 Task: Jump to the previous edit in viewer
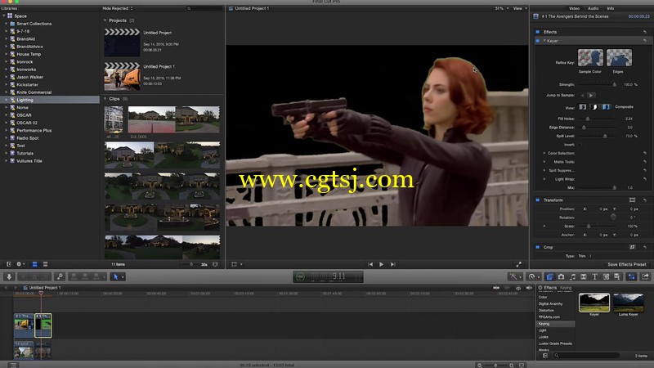[x=370, y=264]
